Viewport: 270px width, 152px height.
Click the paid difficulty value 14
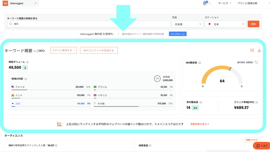[x=188, y=107]
